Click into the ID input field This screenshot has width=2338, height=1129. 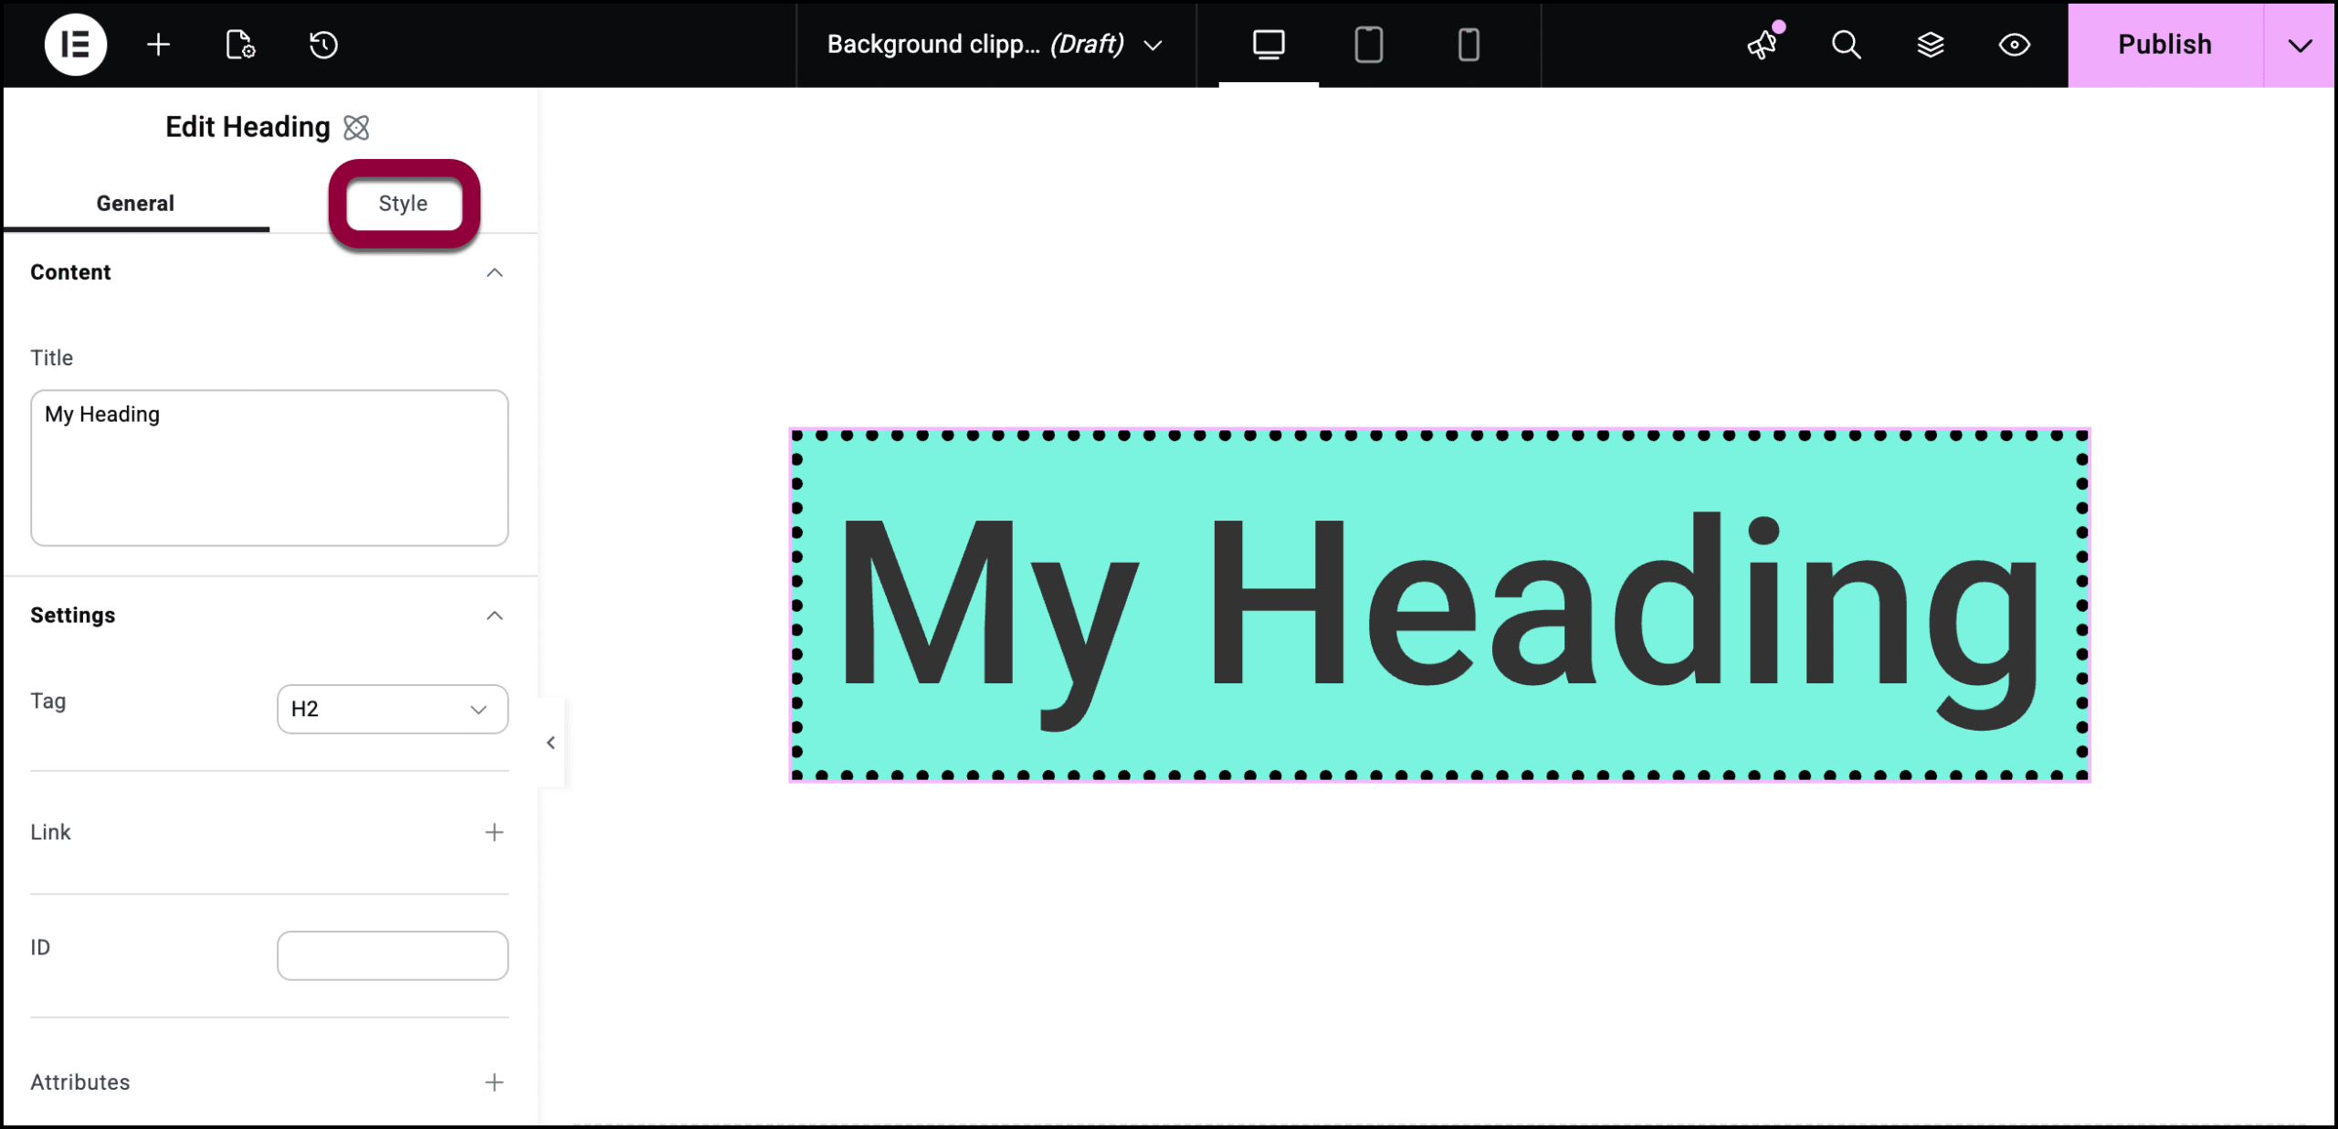pyautogui.click(x=392, y=955)
